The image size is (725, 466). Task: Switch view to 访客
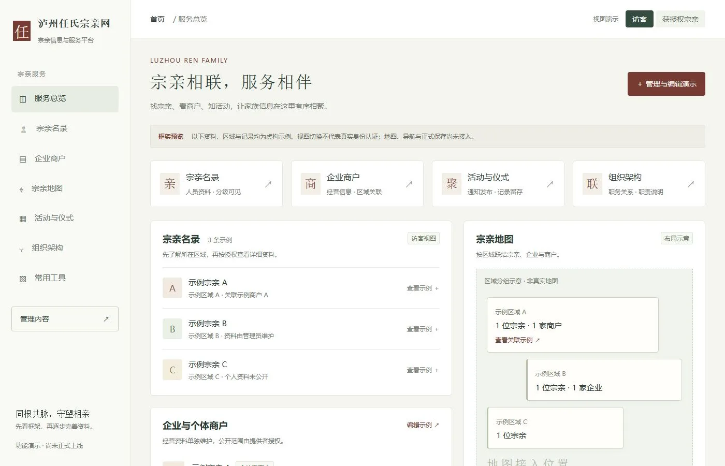tap(640, 19)
